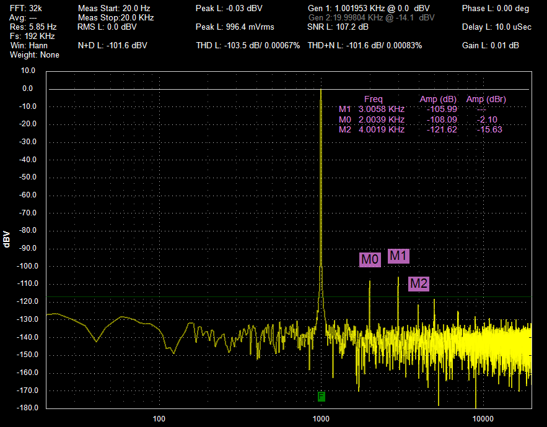The height and width of the screenshot is (427, 547).
Task: Select the M2 marker label
Action: 419,283
